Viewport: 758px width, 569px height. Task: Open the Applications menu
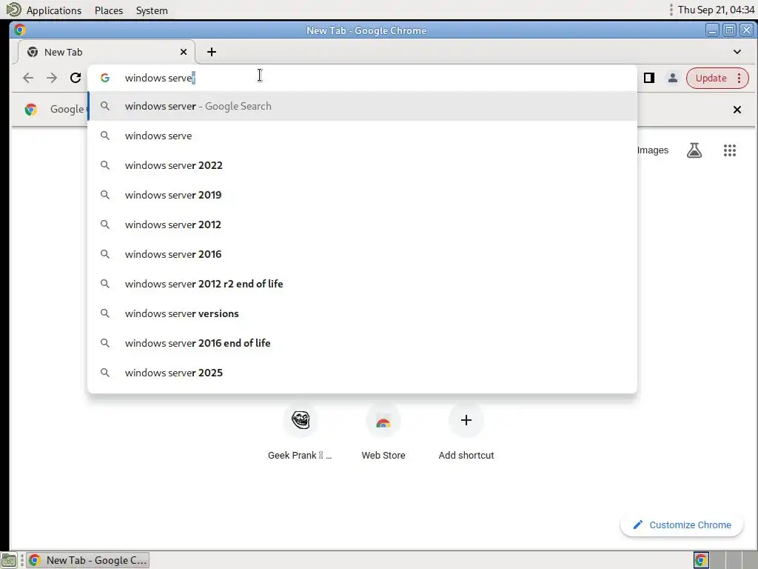53,10
